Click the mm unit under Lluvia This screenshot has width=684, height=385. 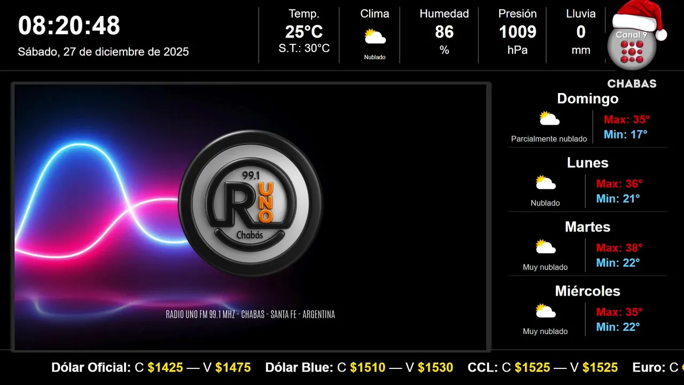click(581, 50)
